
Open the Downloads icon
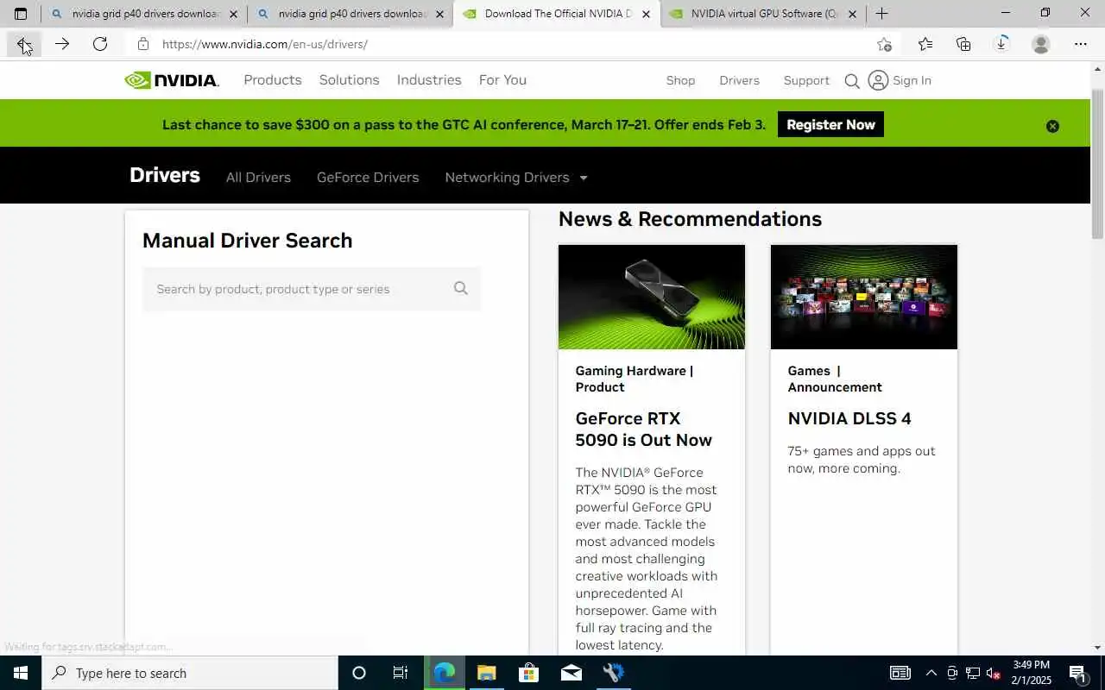[x=1001, y=44]
